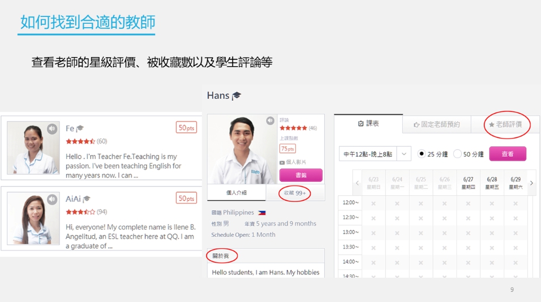Play AiAi's voice intro speaker icon
The width and height of the screenshot is (541, 302).
click(x=52, y=199)
